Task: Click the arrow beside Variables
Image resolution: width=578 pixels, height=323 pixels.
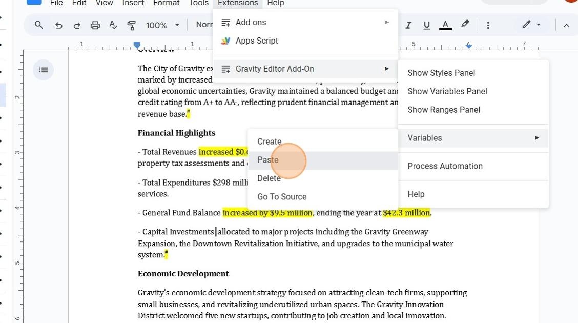Action: [x=537, y=138]
